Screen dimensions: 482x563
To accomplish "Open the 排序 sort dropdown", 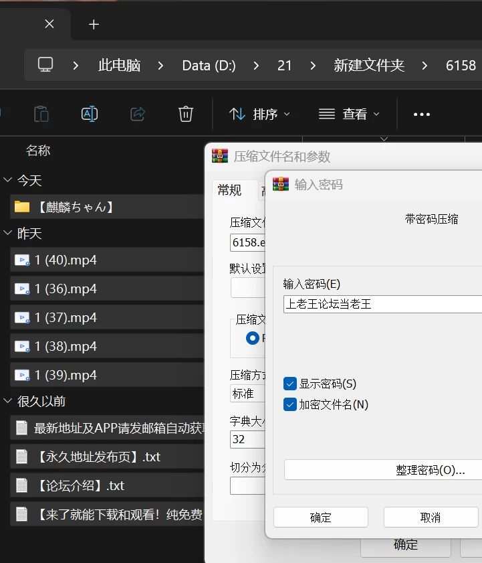I will pyautogui.click(x=259, y=114).
